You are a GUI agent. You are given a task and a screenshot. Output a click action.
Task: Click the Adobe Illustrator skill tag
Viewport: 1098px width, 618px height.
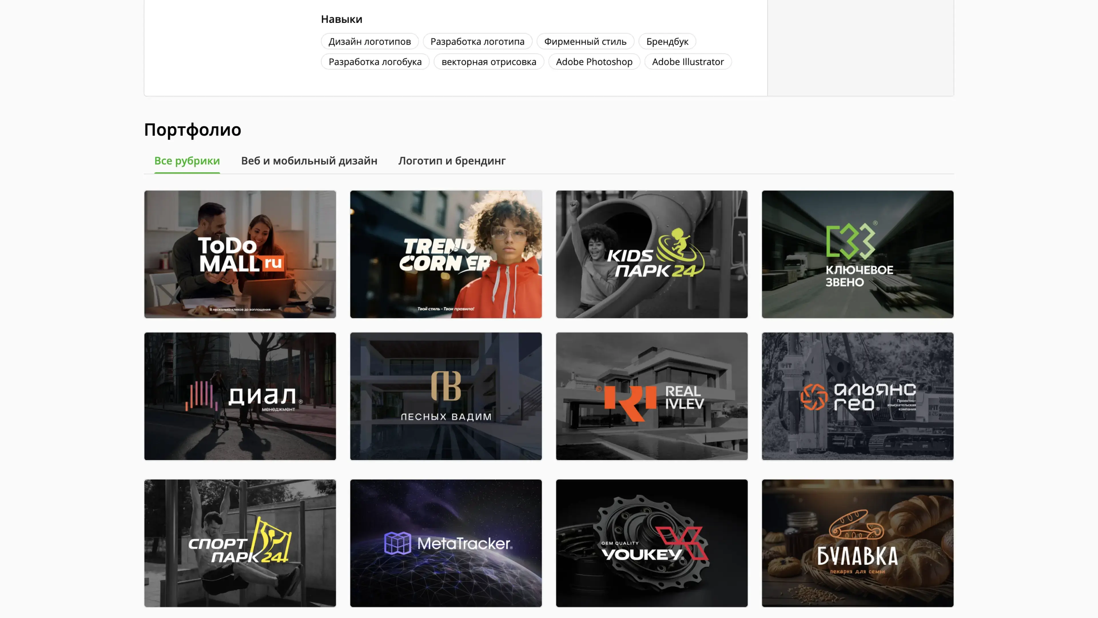click(687, 62)
